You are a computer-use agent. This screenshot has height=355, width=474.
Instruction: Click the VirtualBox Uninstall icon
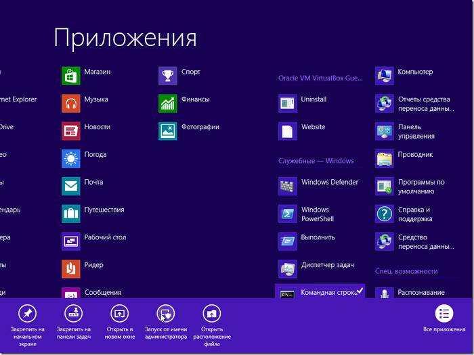coord(288,103)
